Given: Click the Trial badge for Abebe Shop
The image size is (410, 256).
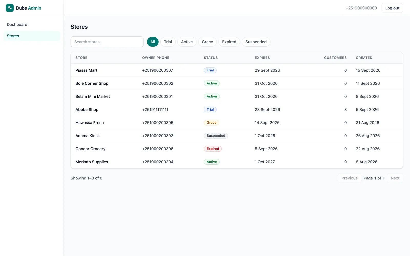Looking at the screenshot, I should coord(210,109).
